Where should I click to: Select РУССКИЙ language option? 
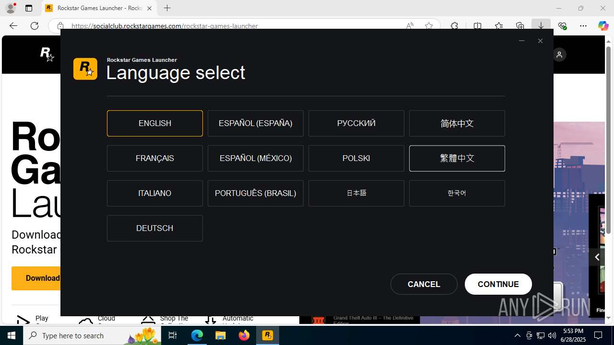356,123
